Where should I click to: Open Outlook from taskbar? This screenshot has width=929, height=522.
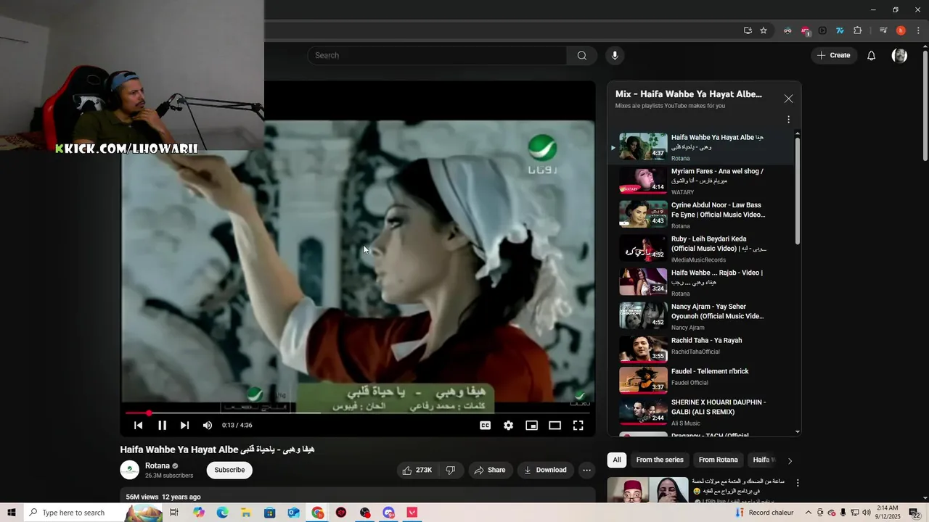(293, 513)
